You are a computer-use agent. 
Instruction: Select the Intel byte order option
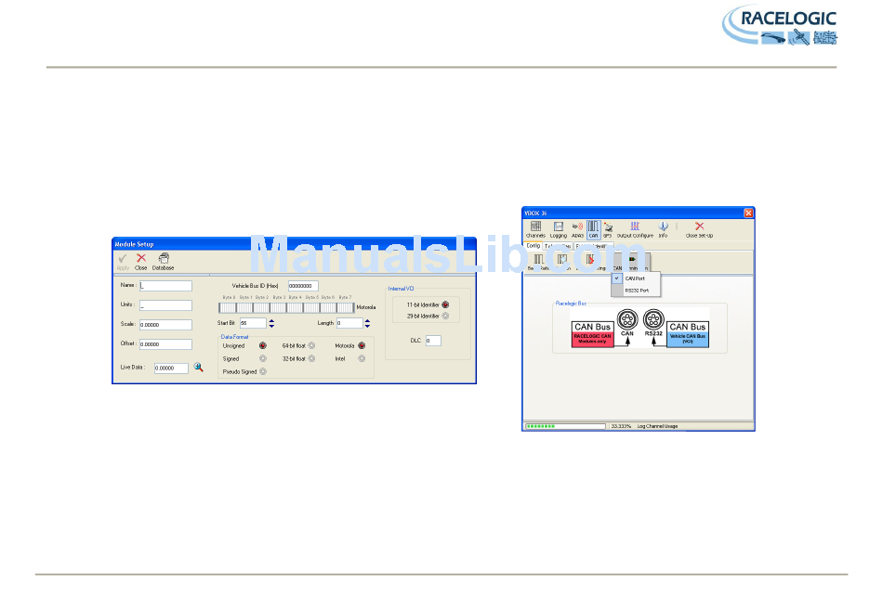(362, 358)
